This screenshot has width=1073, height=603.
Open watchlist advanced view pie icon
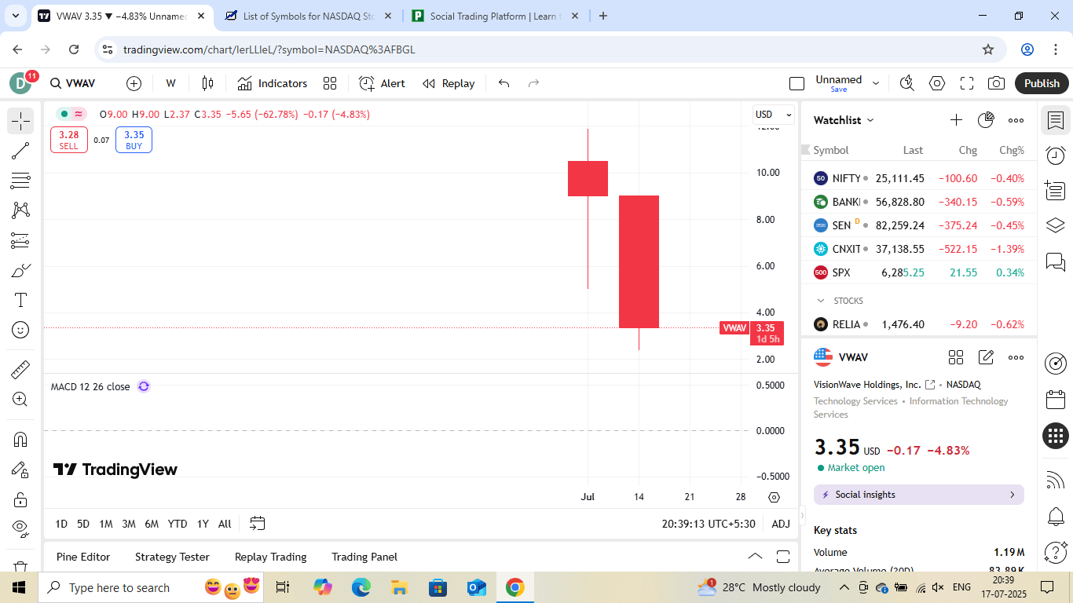click(986, 120)
